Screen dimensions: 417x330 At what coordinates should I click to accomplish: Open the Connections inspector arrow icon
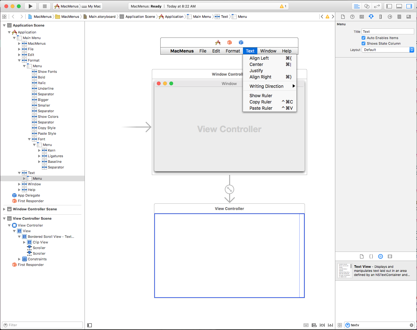point(390,17)
